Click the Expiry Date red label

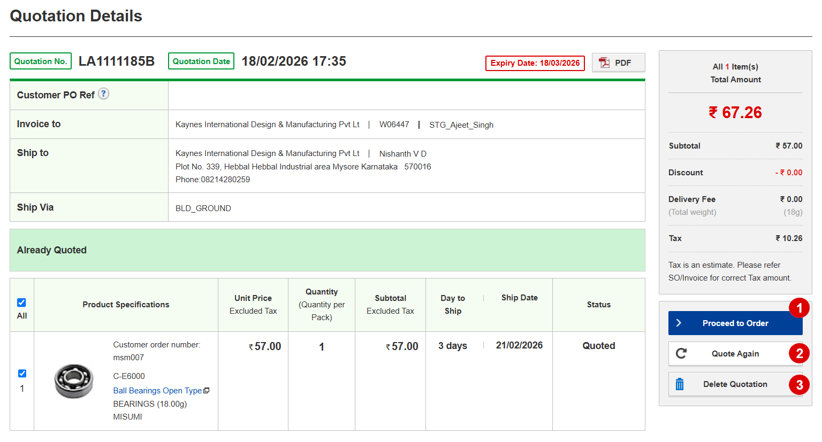pyautogui.click(x=535, y=63)
